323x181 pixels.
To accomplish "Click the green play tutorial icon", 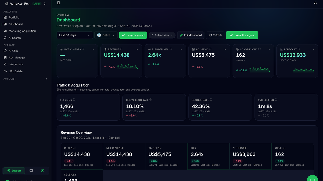I will (x=43, y=171).
